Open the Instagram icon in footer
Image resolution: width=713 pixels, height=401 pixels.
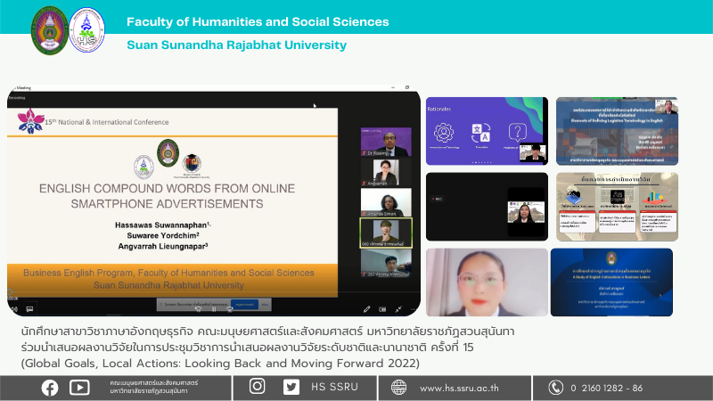coord(258,387)
